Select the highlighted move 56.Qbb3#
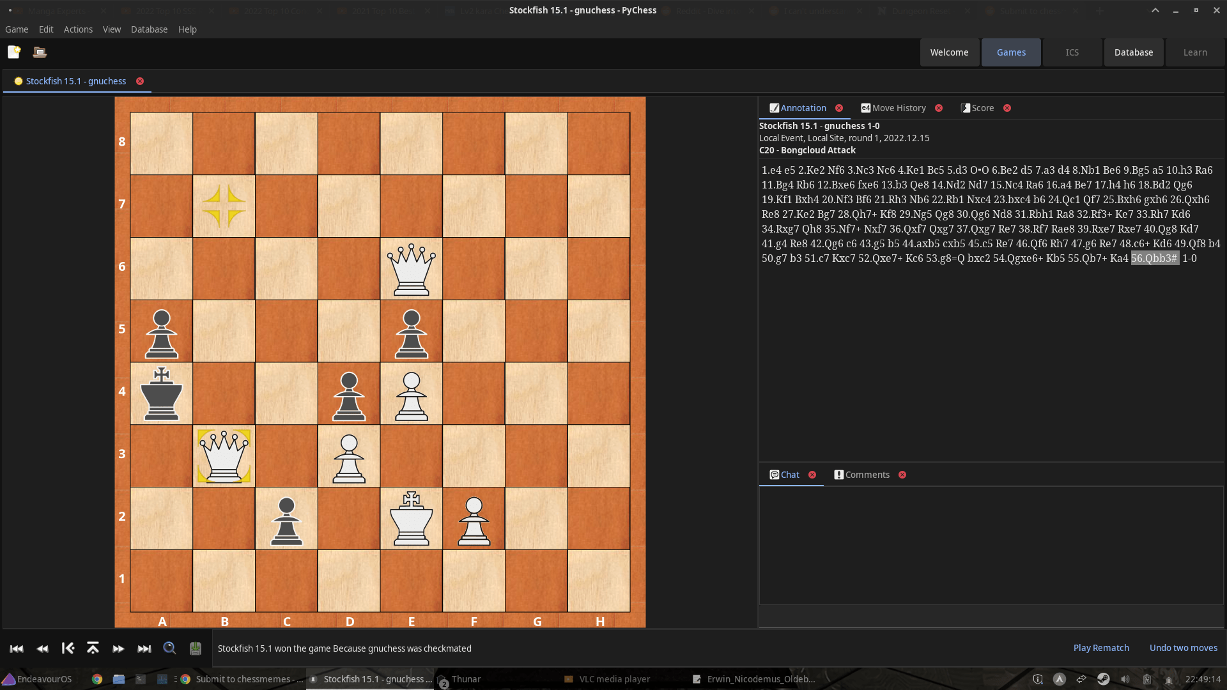 (x=1155, y=258)
